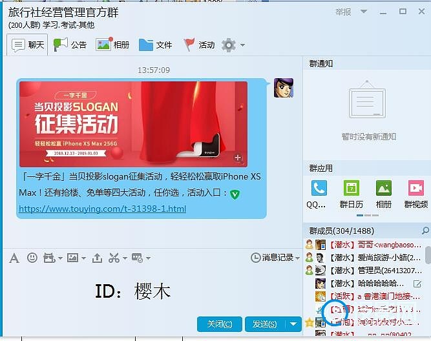Open the touying.com hyperlink
Screen dimensions: 431x341
coord(103,209)
